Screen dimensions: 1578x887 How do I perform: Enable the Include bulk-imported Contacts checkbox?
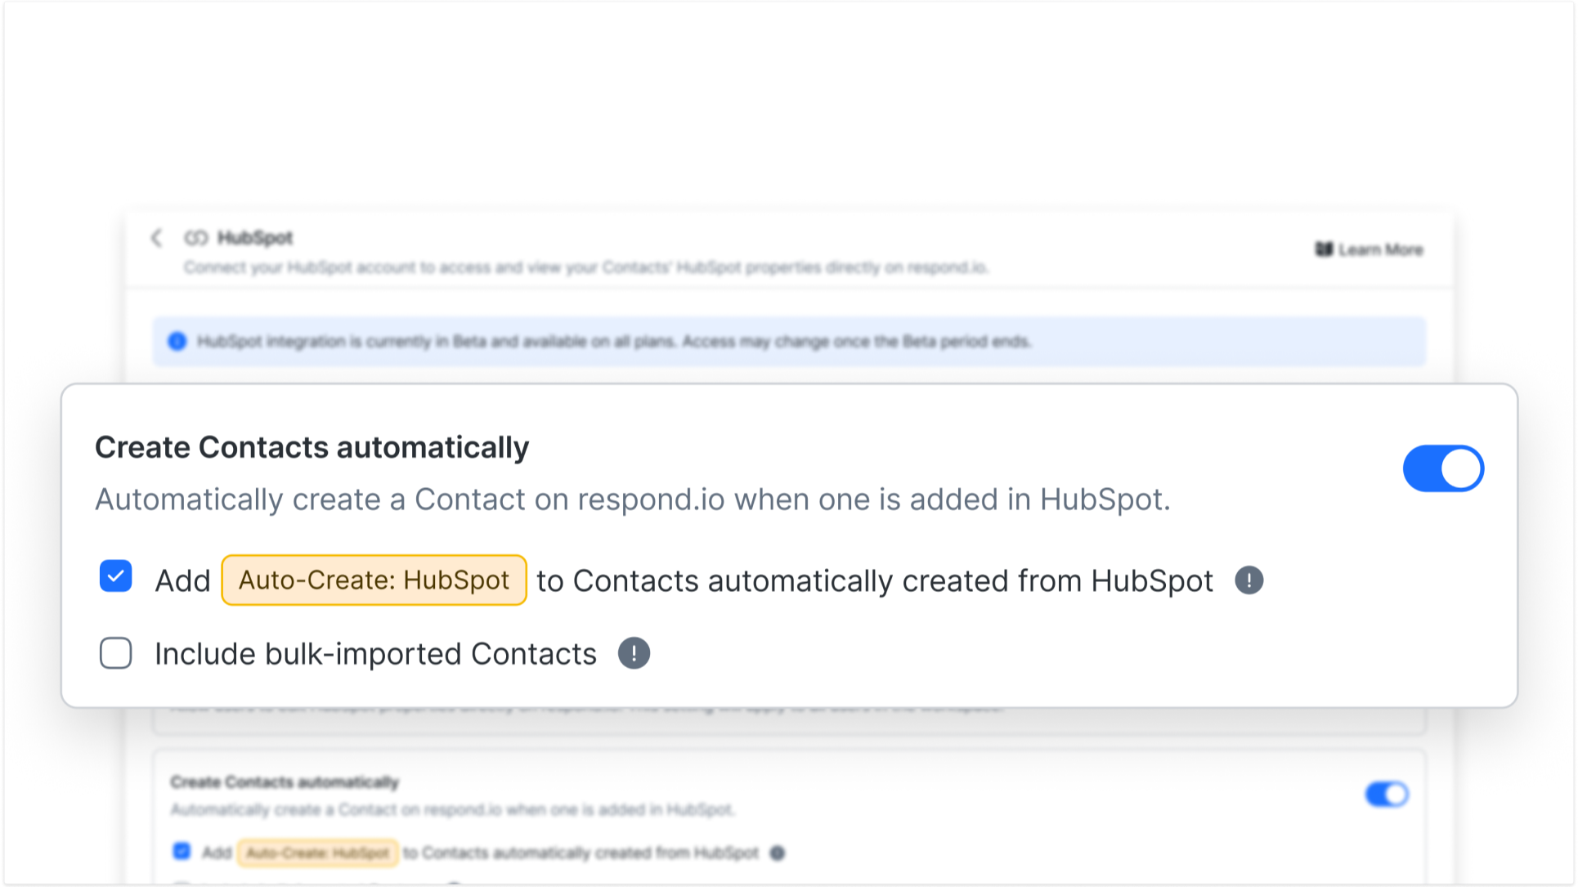116,653
